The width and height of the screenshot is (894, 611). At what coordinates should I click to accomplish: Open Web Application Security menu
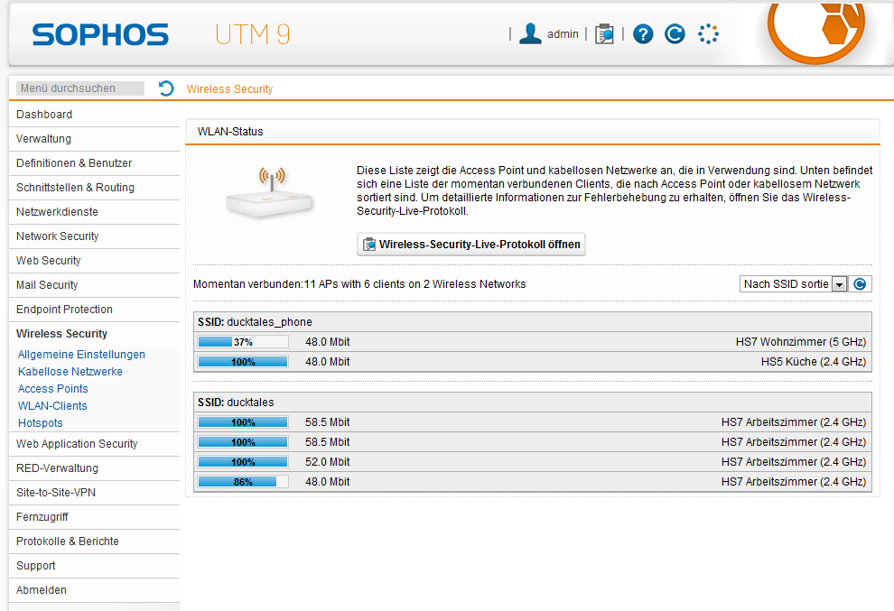(94, 444)
